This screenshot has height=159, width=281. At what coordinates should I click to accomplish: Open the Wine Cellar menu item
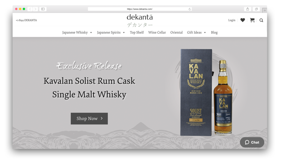click(x=157, y=32)
